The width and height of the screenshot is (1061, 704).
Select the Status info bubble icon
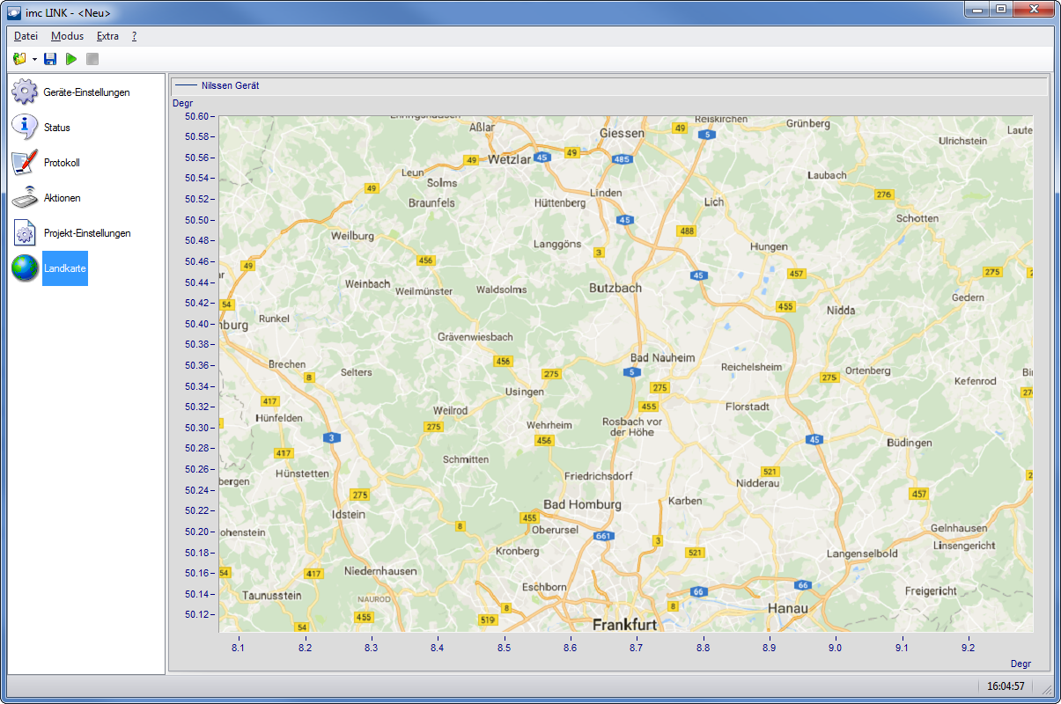pyautogui.click(x=25, y=128)
